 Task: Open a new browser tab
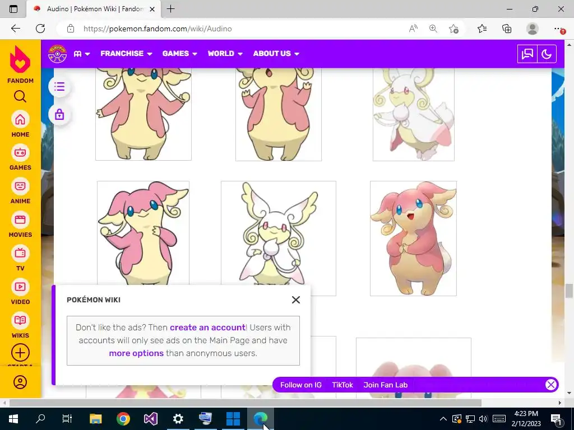[170, 9]
